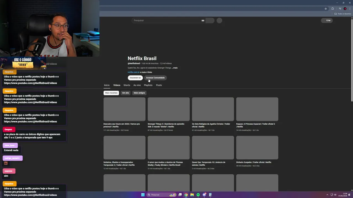Switch to the Ao vivo tab

point(137,85)
